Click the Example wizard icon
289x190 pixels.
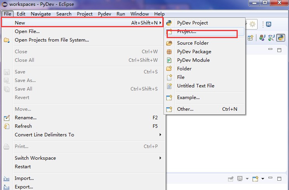[x=169, y=98]
